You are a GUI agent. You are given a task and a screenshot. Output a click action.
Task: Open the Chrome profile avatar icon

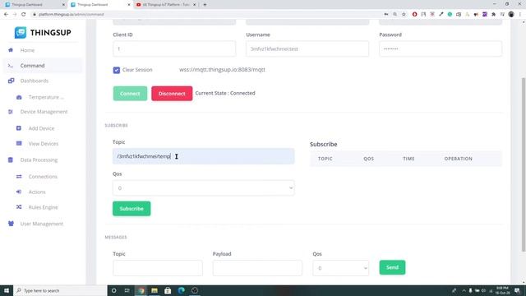click(511, 14)
